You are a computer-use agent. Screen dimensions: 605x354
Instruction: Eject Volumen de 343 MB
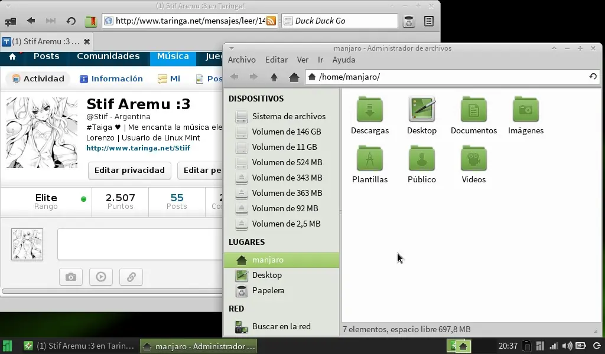pyautogui.click(x=242, y=178)
